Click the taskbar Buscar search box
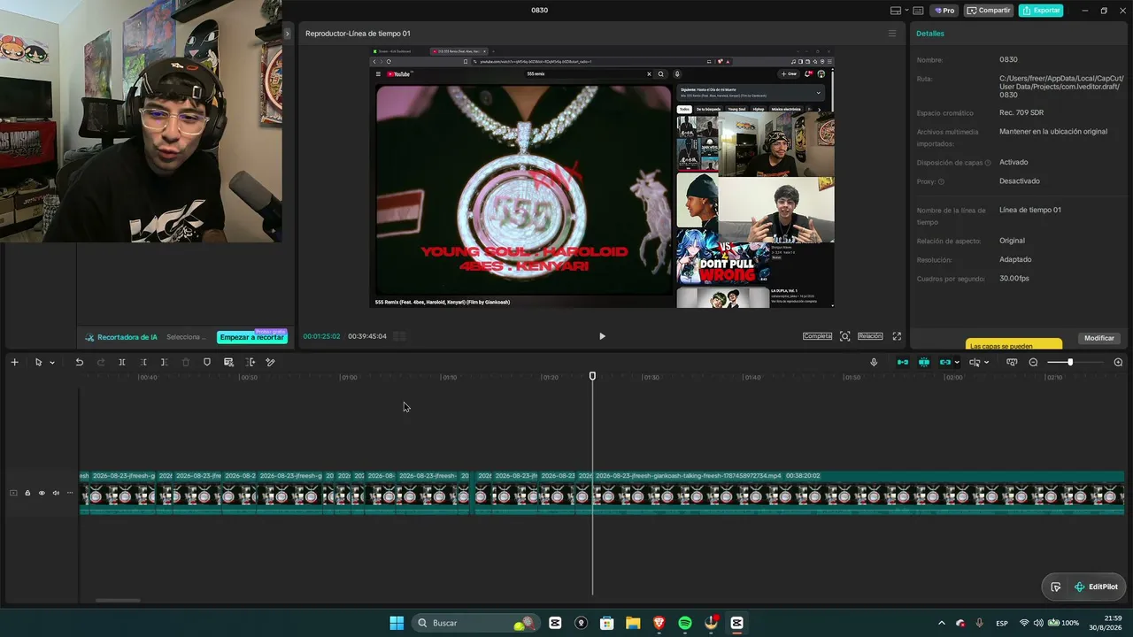 477,623
